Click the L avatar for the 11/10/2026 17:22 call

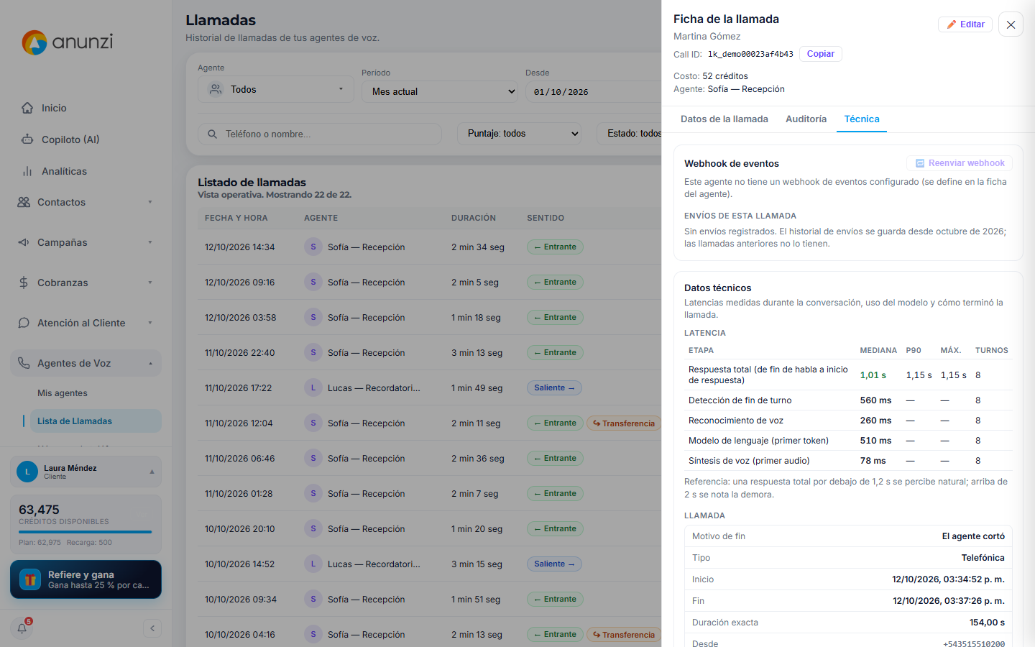coord(313,388)
